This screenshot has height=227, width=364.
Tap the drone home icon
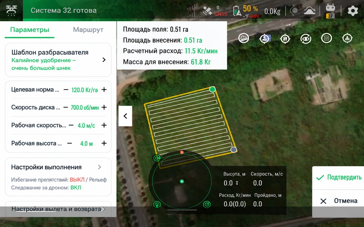tap(12, 10)
